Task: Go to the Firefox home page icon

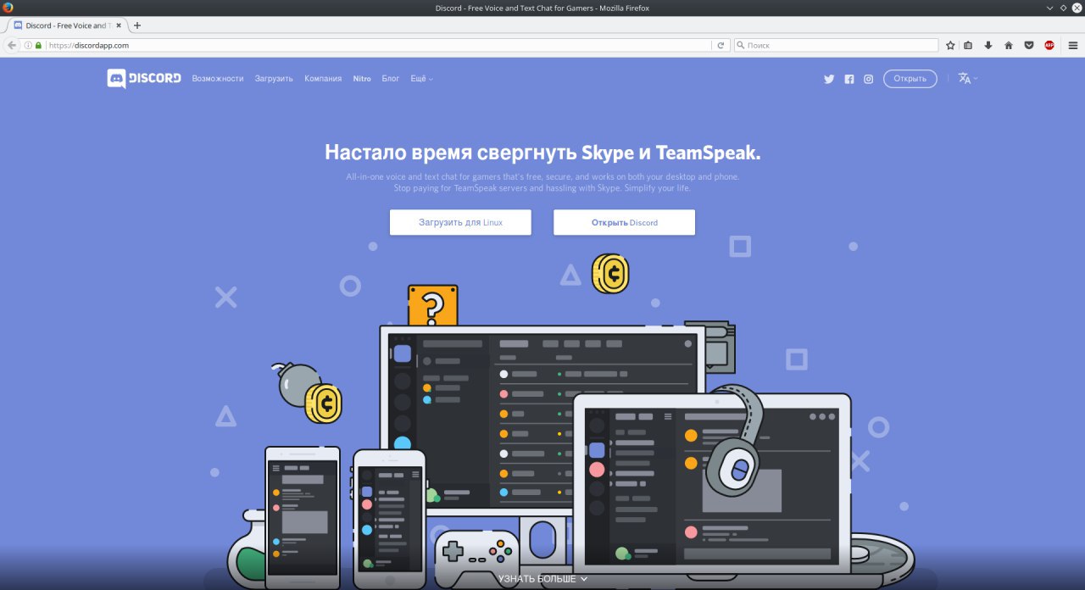Action: pyautogui.click(x=1009, y=45)
